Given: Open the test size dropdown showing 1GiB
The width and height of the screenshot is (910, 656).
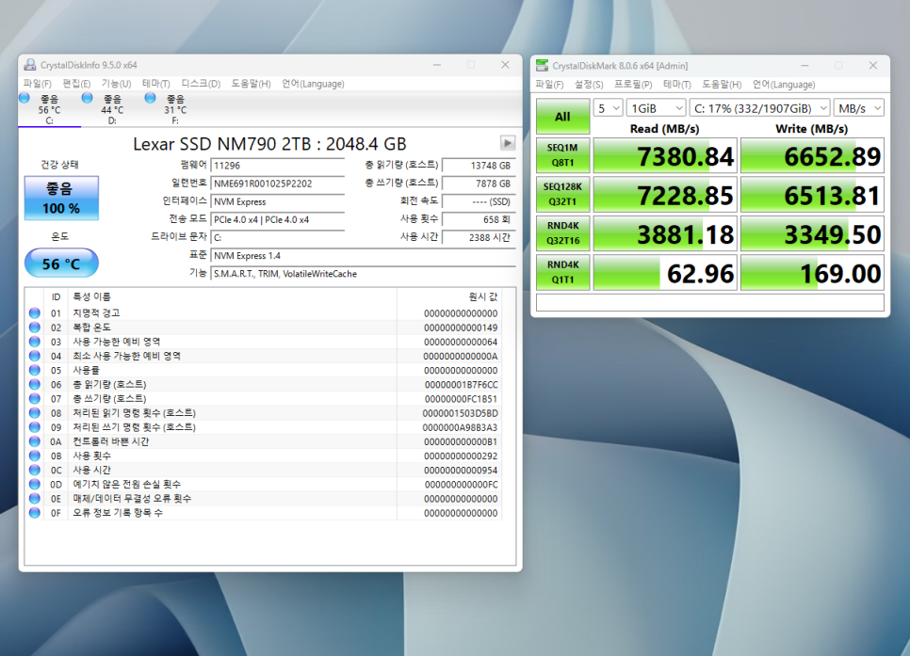Looking at the screenshot, I should point(656,108).
